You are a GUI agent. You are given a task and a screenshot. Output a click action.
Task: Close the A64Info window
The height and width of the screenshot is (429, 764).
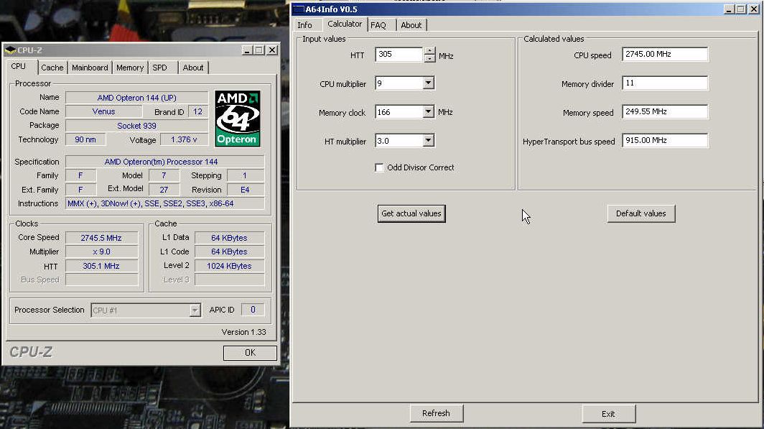pyautogui.click(x=753, y=9)
